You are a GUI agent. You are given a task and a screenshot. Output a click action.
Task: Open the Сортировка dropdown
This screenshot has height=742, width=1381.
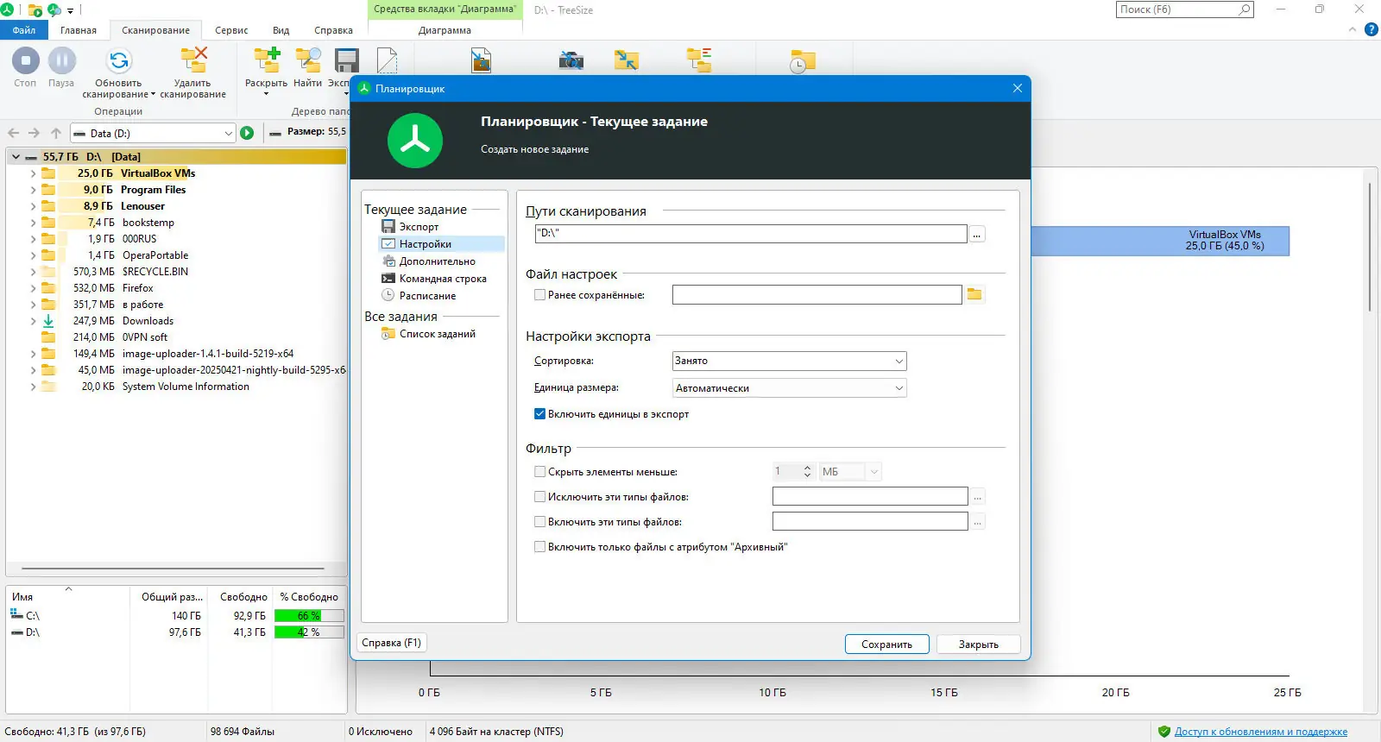[x=789, y=361]
